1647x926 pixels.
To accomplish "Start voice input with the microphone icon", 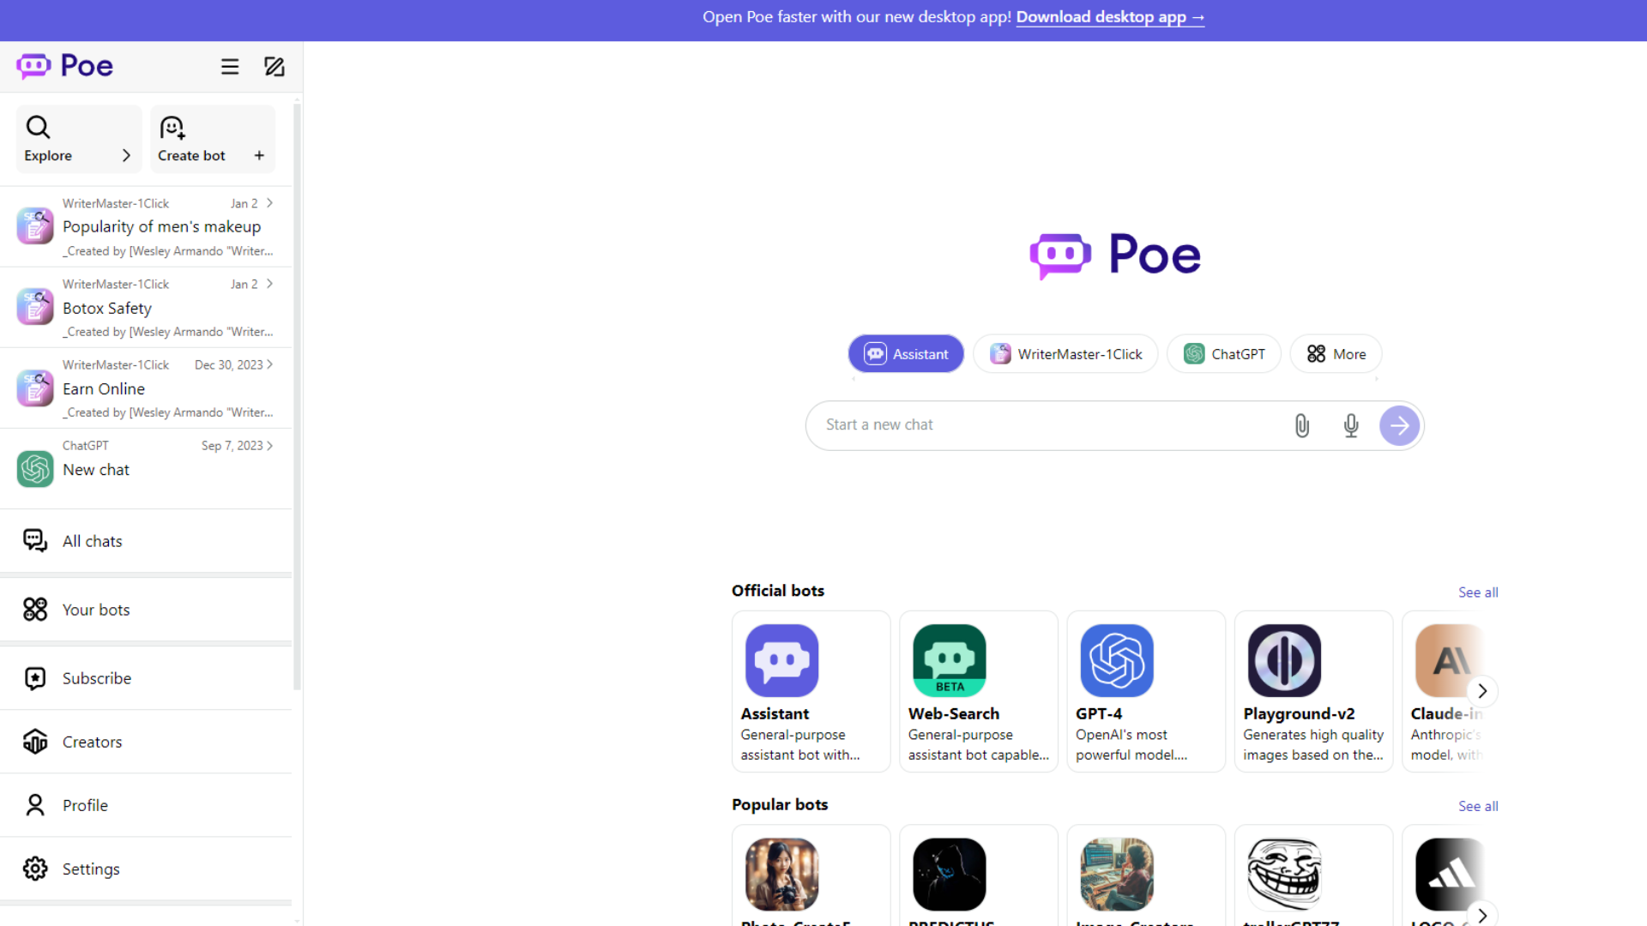I will point(1350,425).
